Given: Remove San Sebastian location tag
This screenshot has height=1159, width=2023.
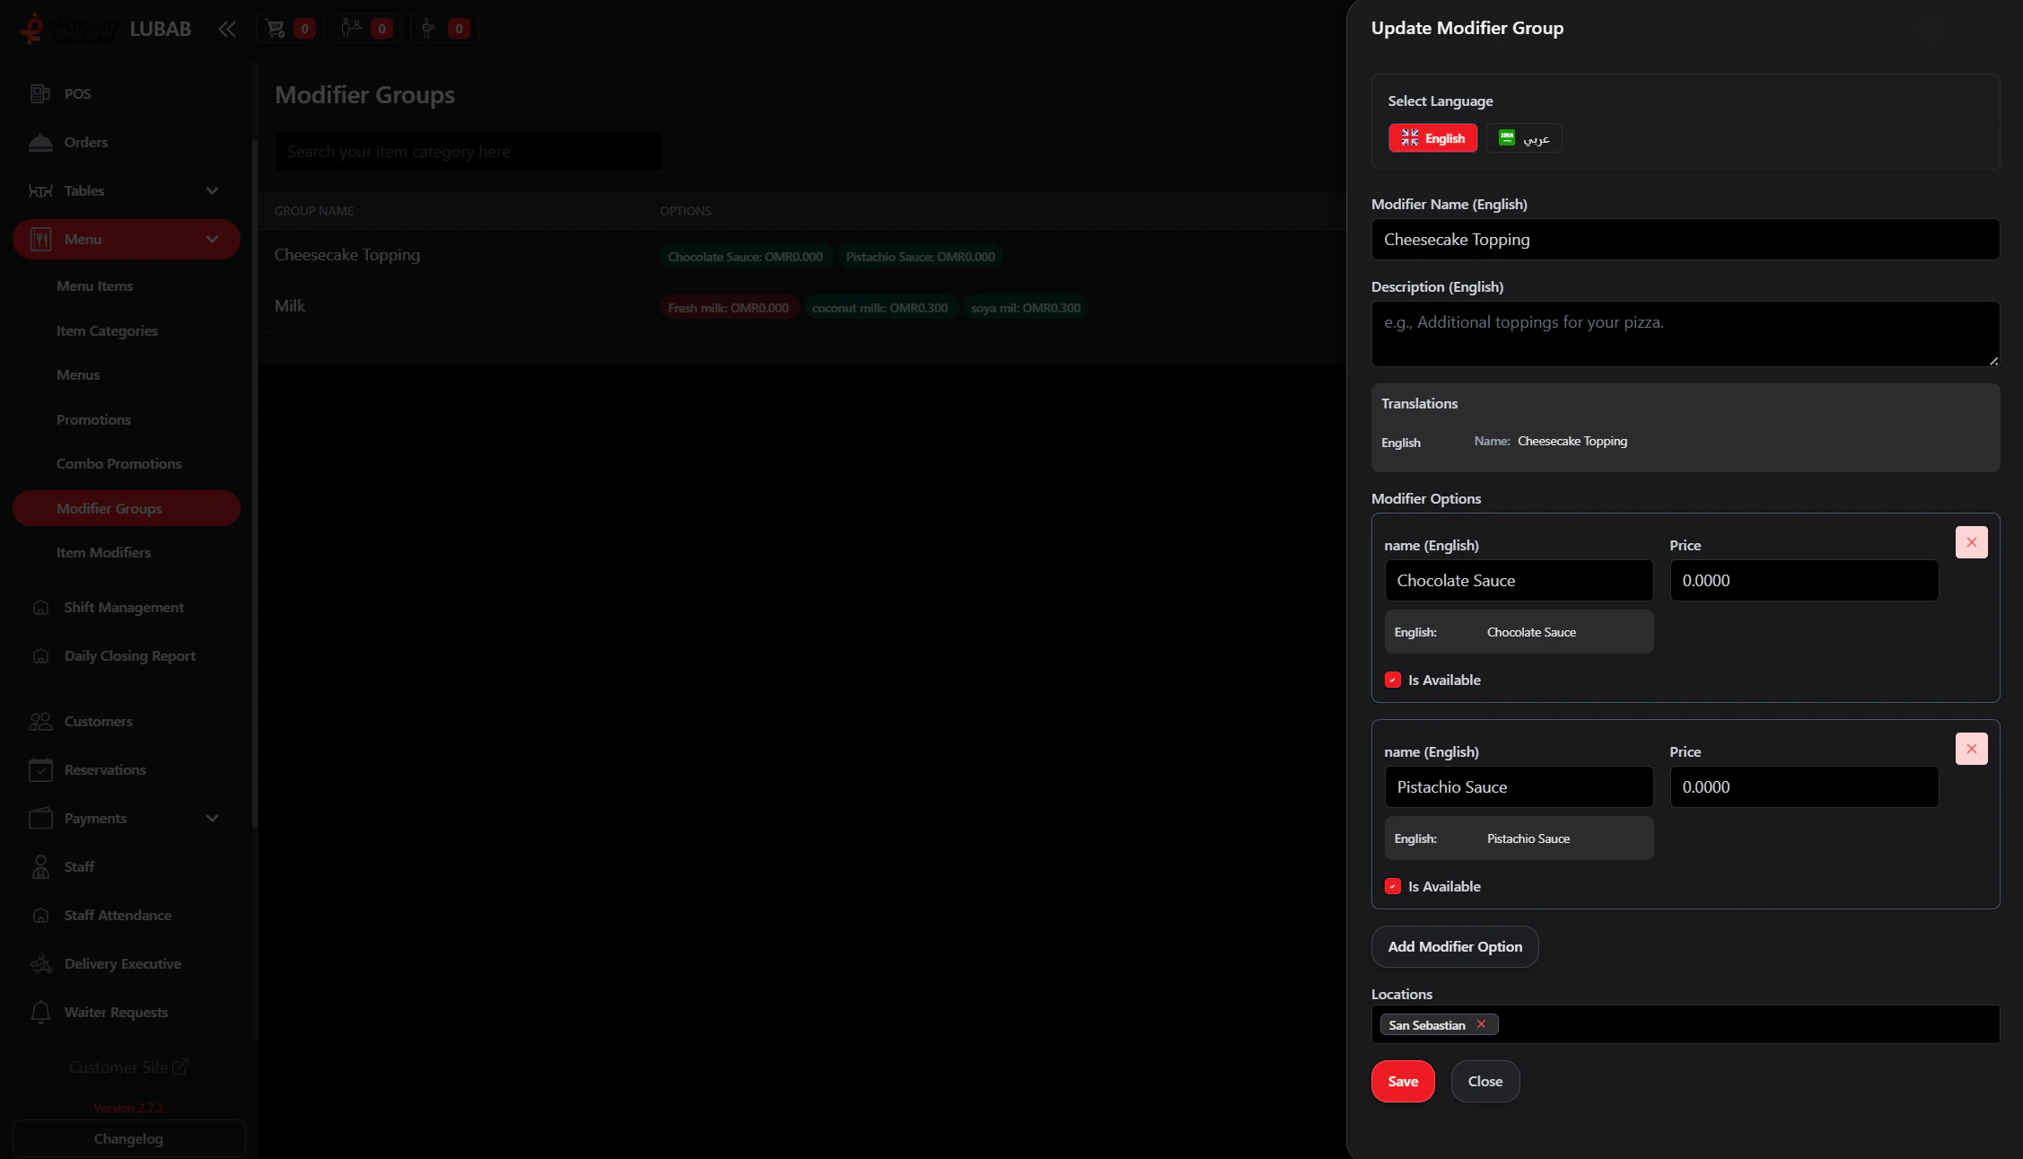Looking at the screenshot, I should click(x=1481, y=1024).
